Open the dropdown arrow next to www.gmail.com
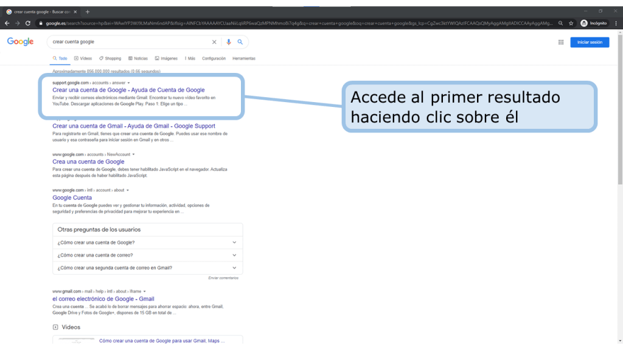Image resolution: width=623 pixels, height=350 pixels. click(145, 291)
